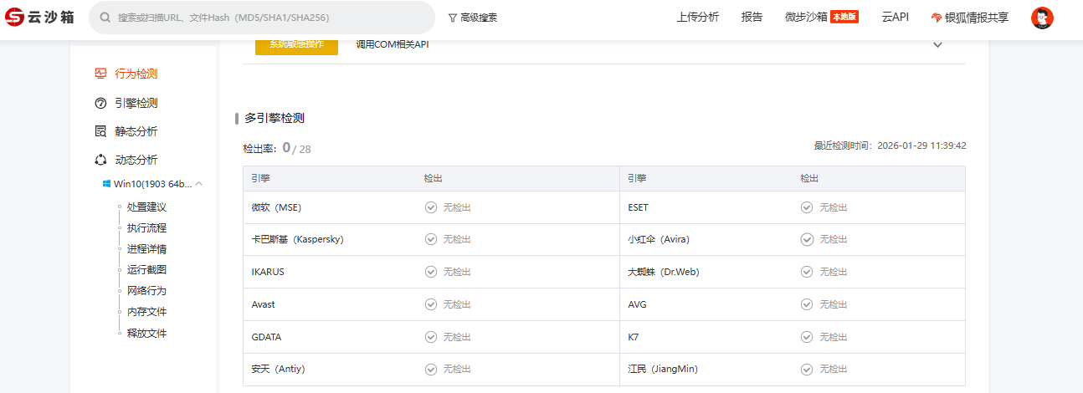Open 上传分析 in top navigation
The width and height of the screenshot is (1083, 393).
tap(697, 17)
